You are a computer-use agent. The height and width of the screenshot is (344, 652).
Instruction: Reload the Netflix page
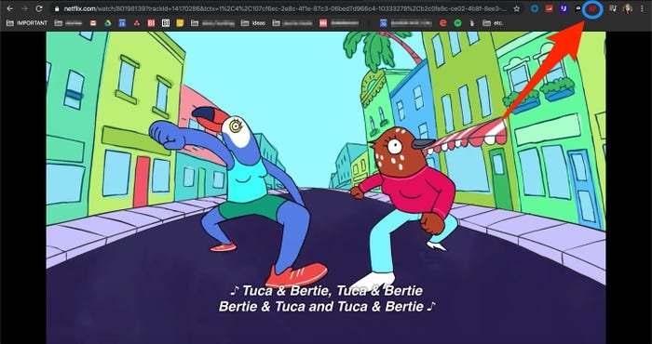click(39, 8)
